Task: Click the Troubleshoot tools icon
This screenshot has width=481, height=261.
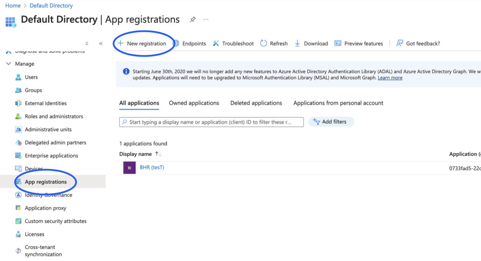Action: point(216,43)
